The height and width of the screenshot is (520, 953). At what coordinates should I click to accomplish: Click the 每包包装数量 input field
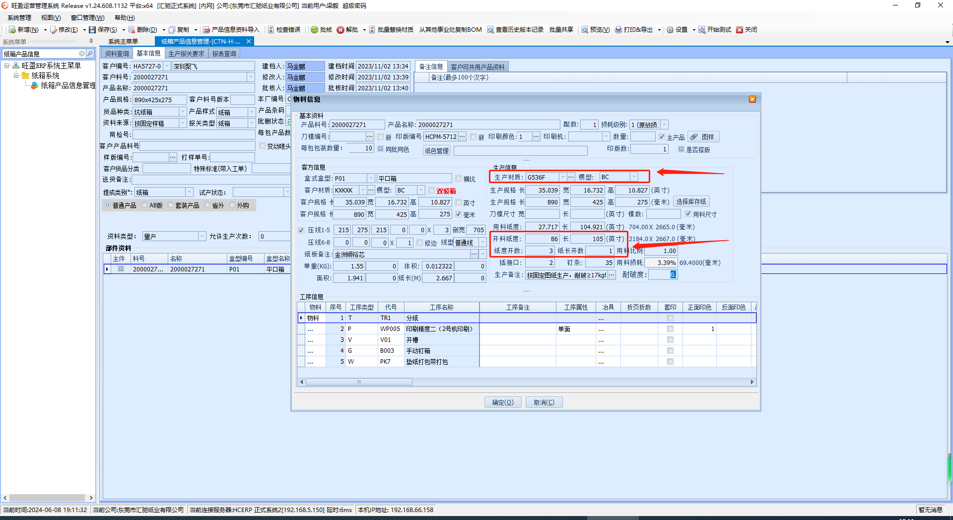pos(360,148)
